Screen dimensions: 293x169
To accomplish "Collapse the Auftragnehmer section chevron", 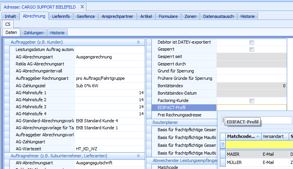I will tap(138, 156).
